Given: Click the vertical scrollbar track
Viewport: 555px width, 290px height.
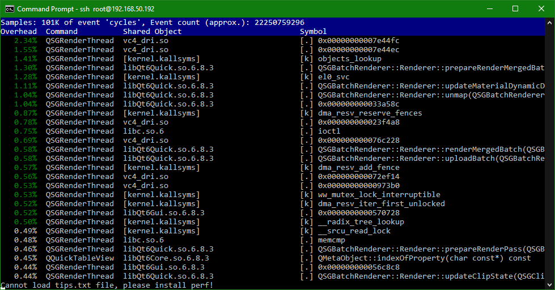Looking at the screenshot, I should (x=550, y=153).
